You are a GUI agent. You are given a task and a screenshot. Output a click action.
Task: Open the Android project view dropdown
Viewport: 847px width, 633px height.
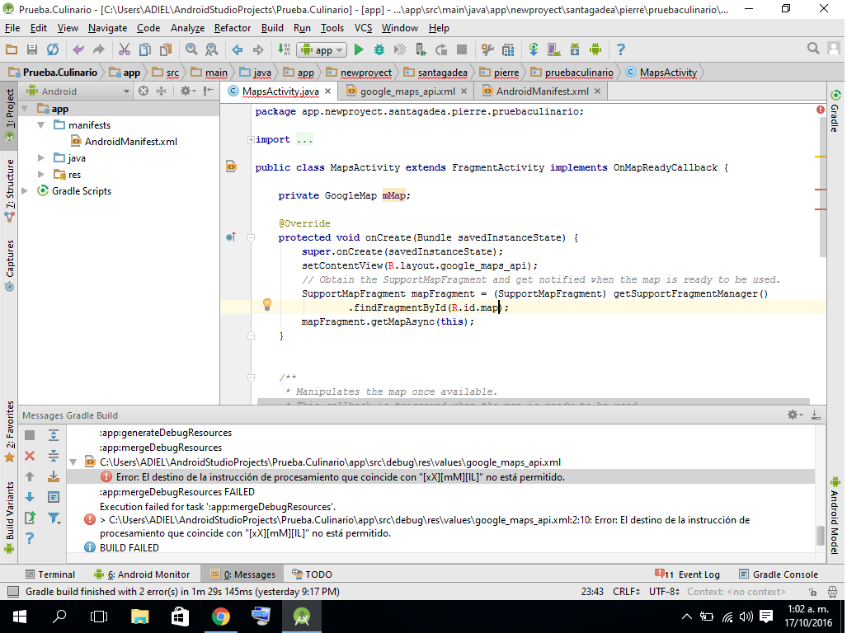click(78, 91)
